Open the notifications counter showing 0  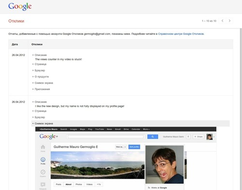click(x=188, y=137)
